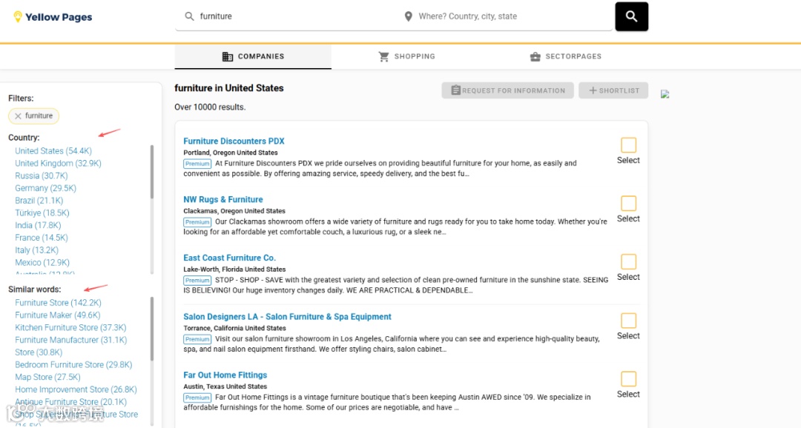Click the "Over 10000 results." text
801x428 pixels.
pos(210,107)
